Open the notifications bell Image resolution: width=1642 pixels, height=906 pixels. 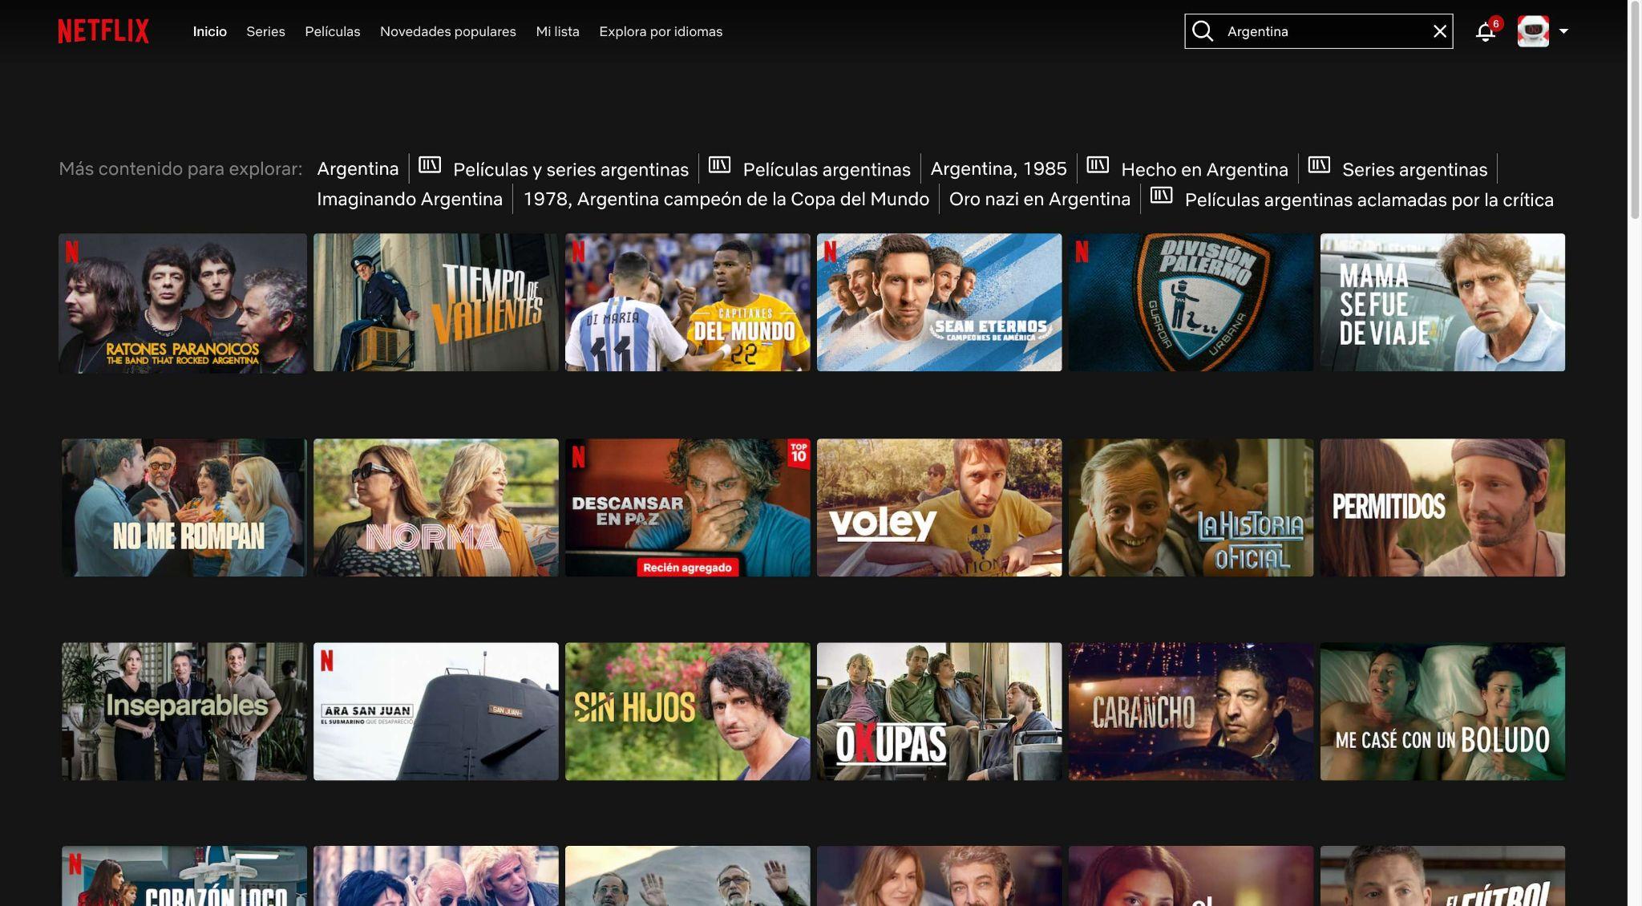click(x=1486, y=31)
